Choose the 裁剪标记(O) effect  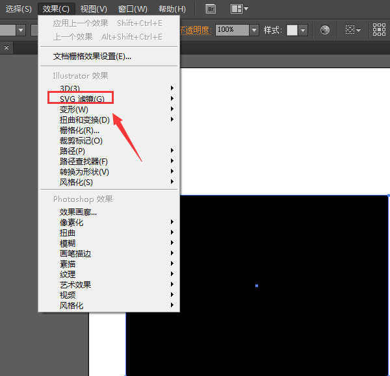(109, 140)
